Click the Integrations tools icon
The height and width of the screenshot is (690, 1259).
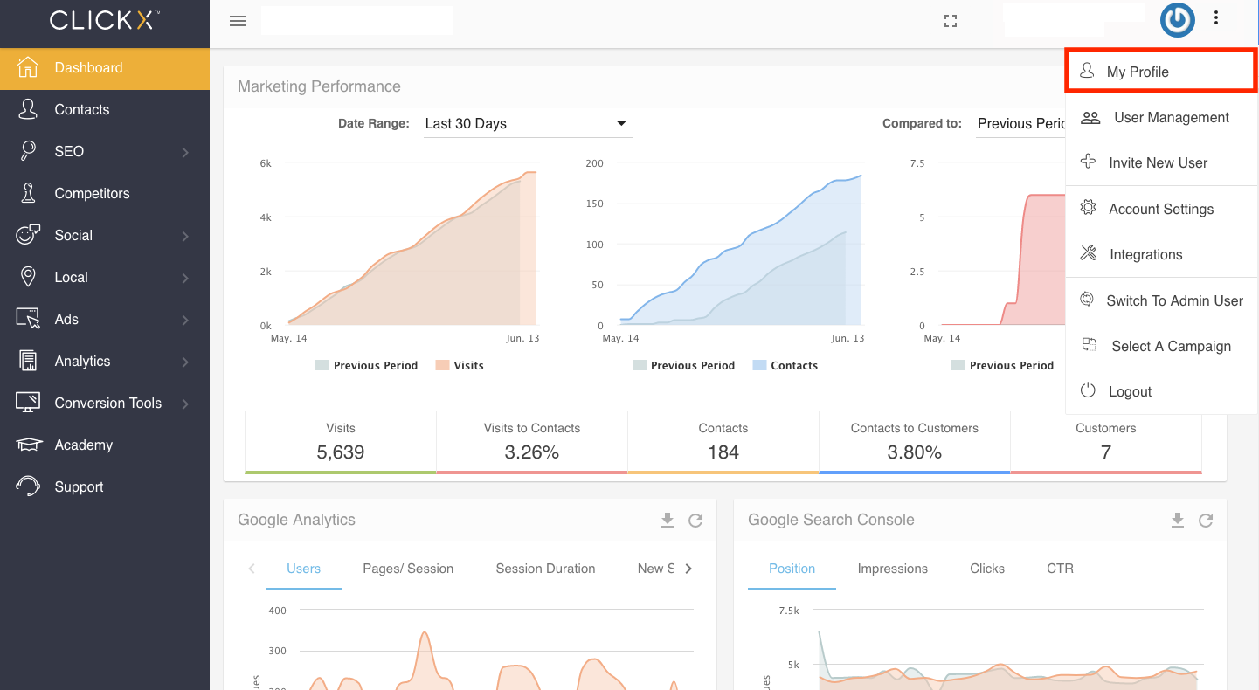1088,253
